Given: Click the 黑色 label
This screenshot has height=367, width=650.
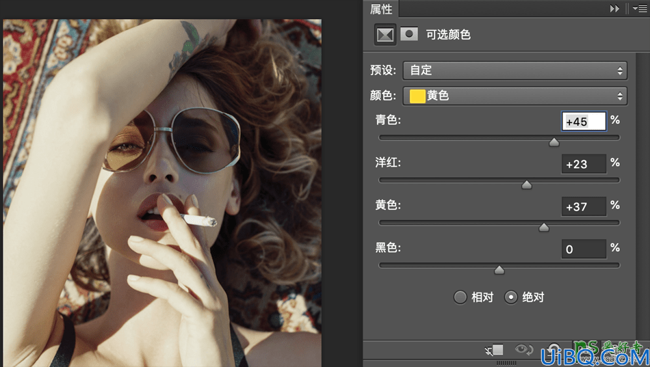Looking at the screenshot, I should 388,247.
